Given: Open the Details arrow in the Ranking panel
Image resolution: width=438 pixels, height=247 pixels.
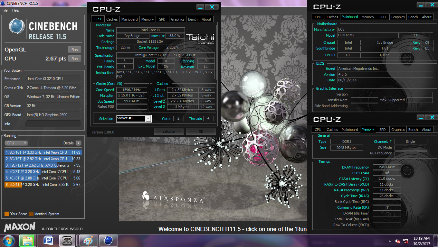Looking at the screenshot, I should tap(78, 143).
